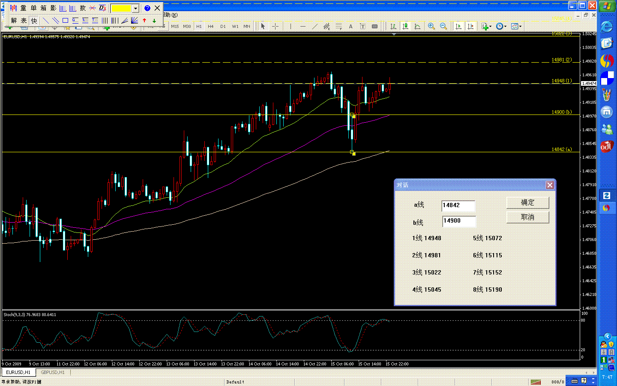This screenshot has height=386, width=617.
Task: Switch chart to bar chart mode
Action: coord(393,26)
